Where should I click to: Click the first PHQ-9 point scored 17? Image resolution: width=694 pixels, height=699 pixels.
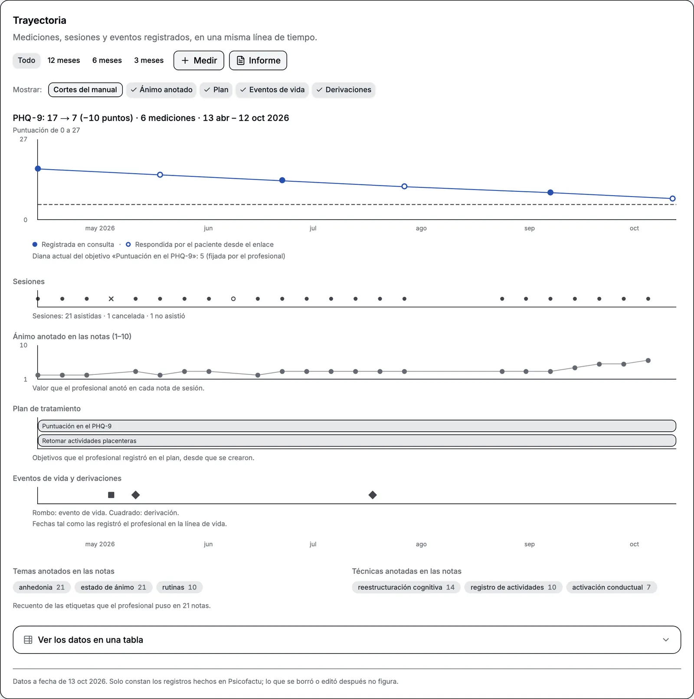tap(38, 168)
